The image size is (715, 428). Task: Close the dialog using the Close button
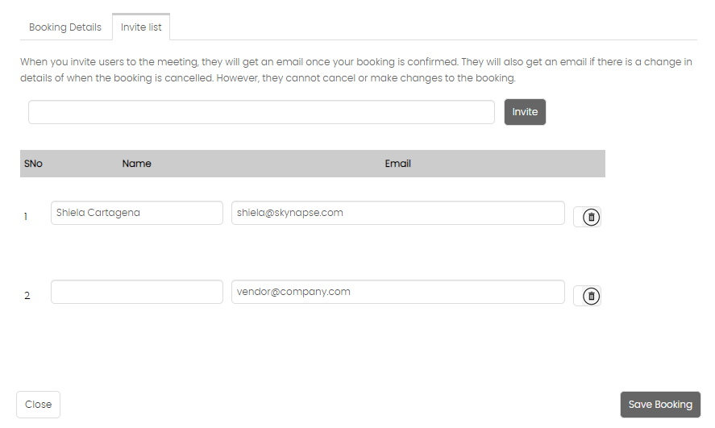39,405
